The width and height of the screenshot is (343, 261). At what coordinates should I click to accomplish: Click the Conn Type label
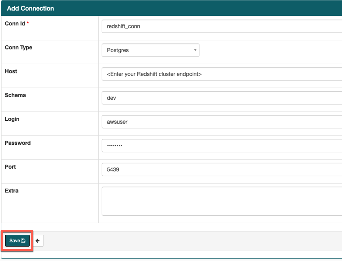pos(18,47)
